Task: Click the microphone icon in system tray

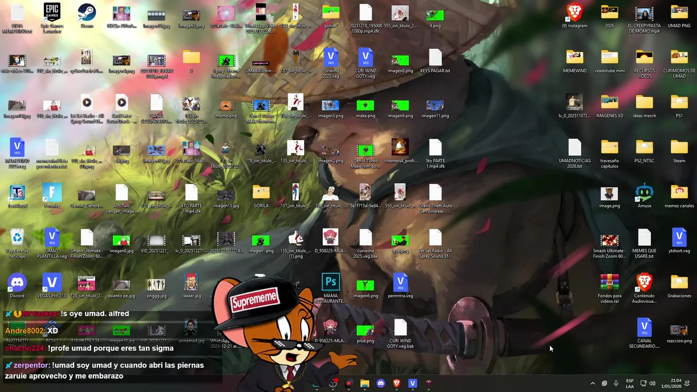Action: [616, 383]
